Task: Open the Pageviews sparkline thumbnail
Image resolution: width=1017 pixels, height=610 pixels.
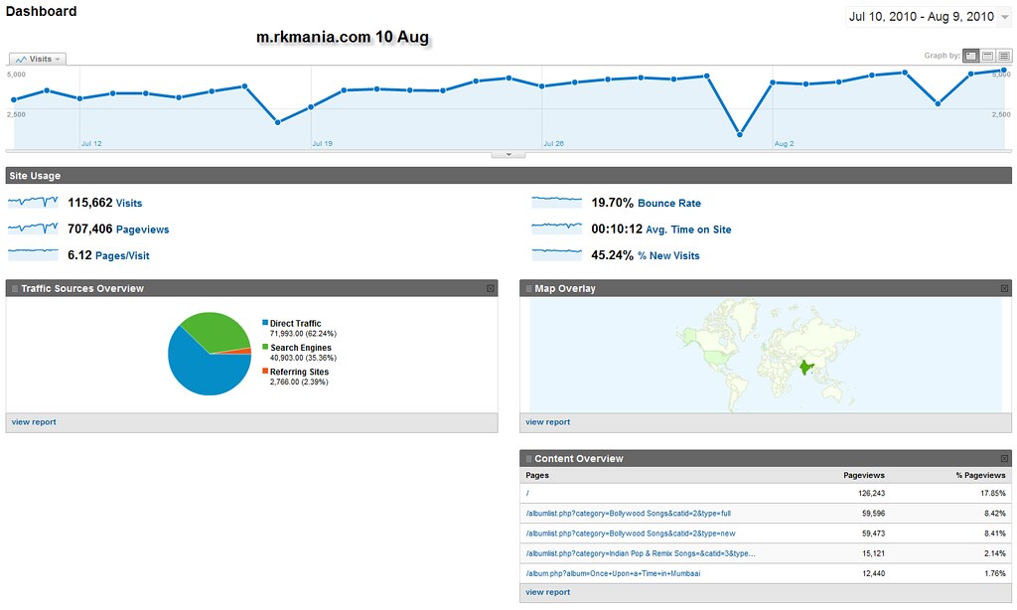Action: [33, 229]
